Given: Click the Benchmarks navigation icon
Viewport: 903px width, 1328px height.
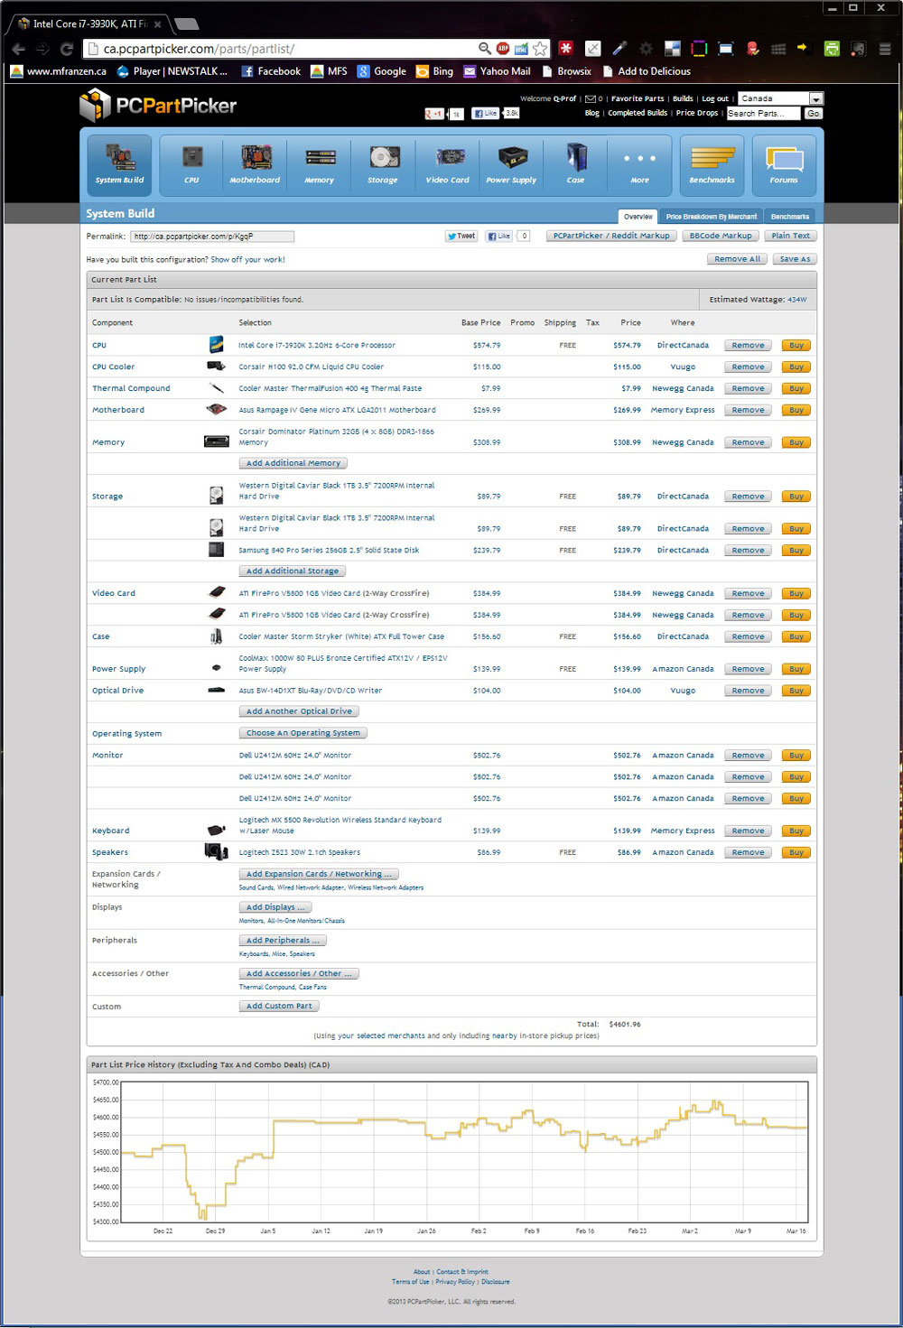Looking at the screenshot, I should tap(712, 164).
